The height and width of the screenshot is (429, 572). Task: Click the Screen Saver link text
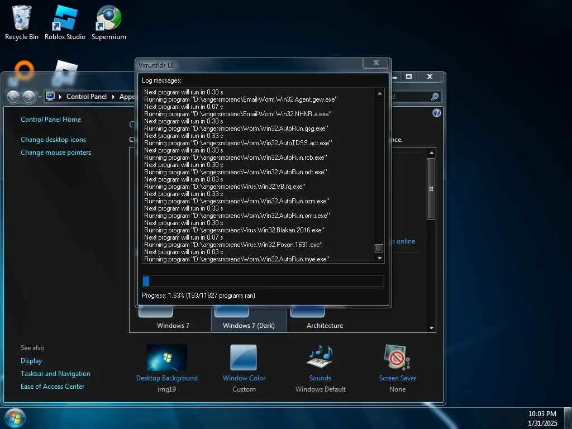click(398, 378)
